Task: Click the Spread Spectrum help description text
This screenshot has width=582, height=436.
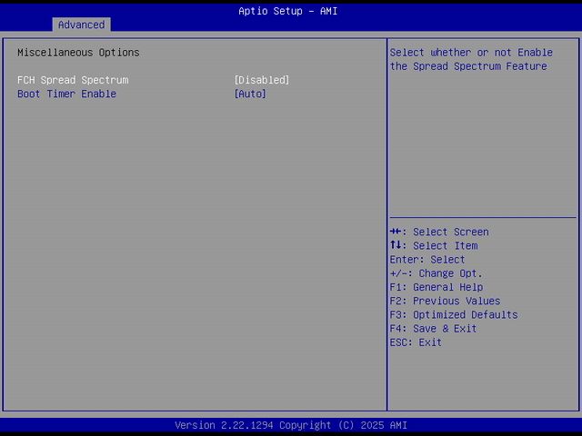Action: tap(471, 59)
